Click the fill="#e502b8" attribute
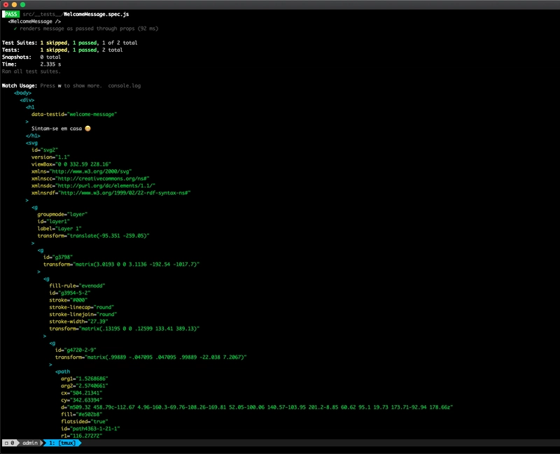Screen dimensions: 560x454 (82, 414)
